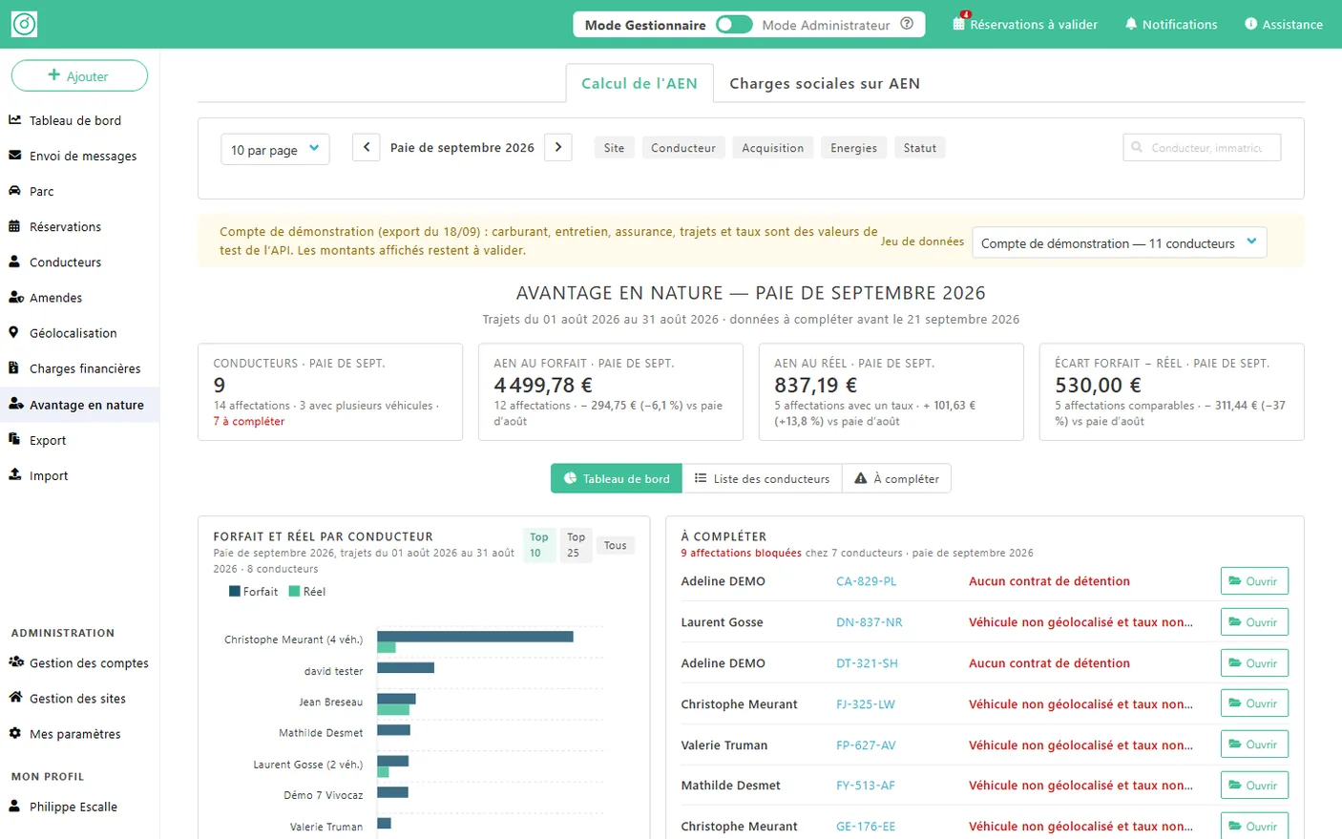Click the Ajouter button

[x=79, y=75]
